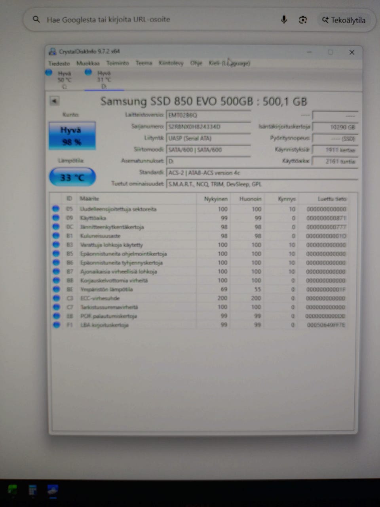Open the Teema menu
The image size is (380, 507).
[x=144, y=63]
